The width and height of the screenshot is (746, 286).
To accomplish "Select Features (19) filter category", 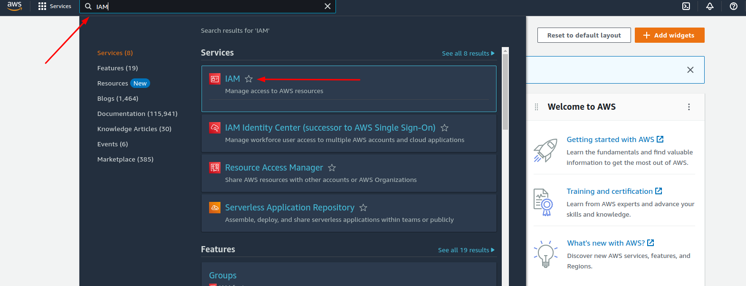I will (117, 68).
